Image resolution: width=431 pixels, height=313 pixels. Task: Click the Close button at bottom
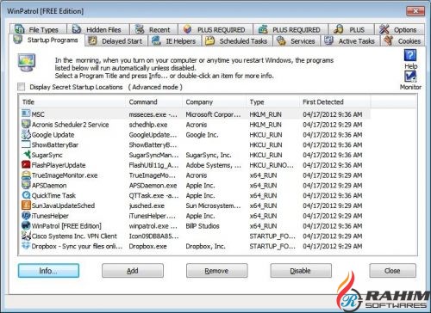392,271
